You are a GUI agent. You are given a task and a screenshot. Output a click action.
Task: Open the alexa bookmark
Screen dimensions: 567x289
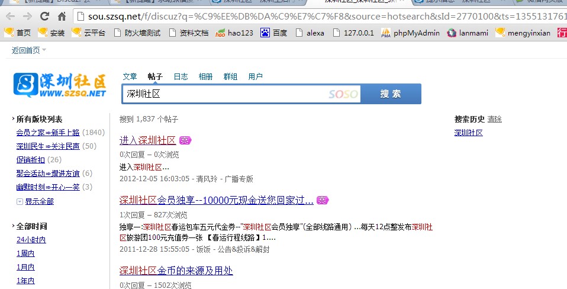310,33
